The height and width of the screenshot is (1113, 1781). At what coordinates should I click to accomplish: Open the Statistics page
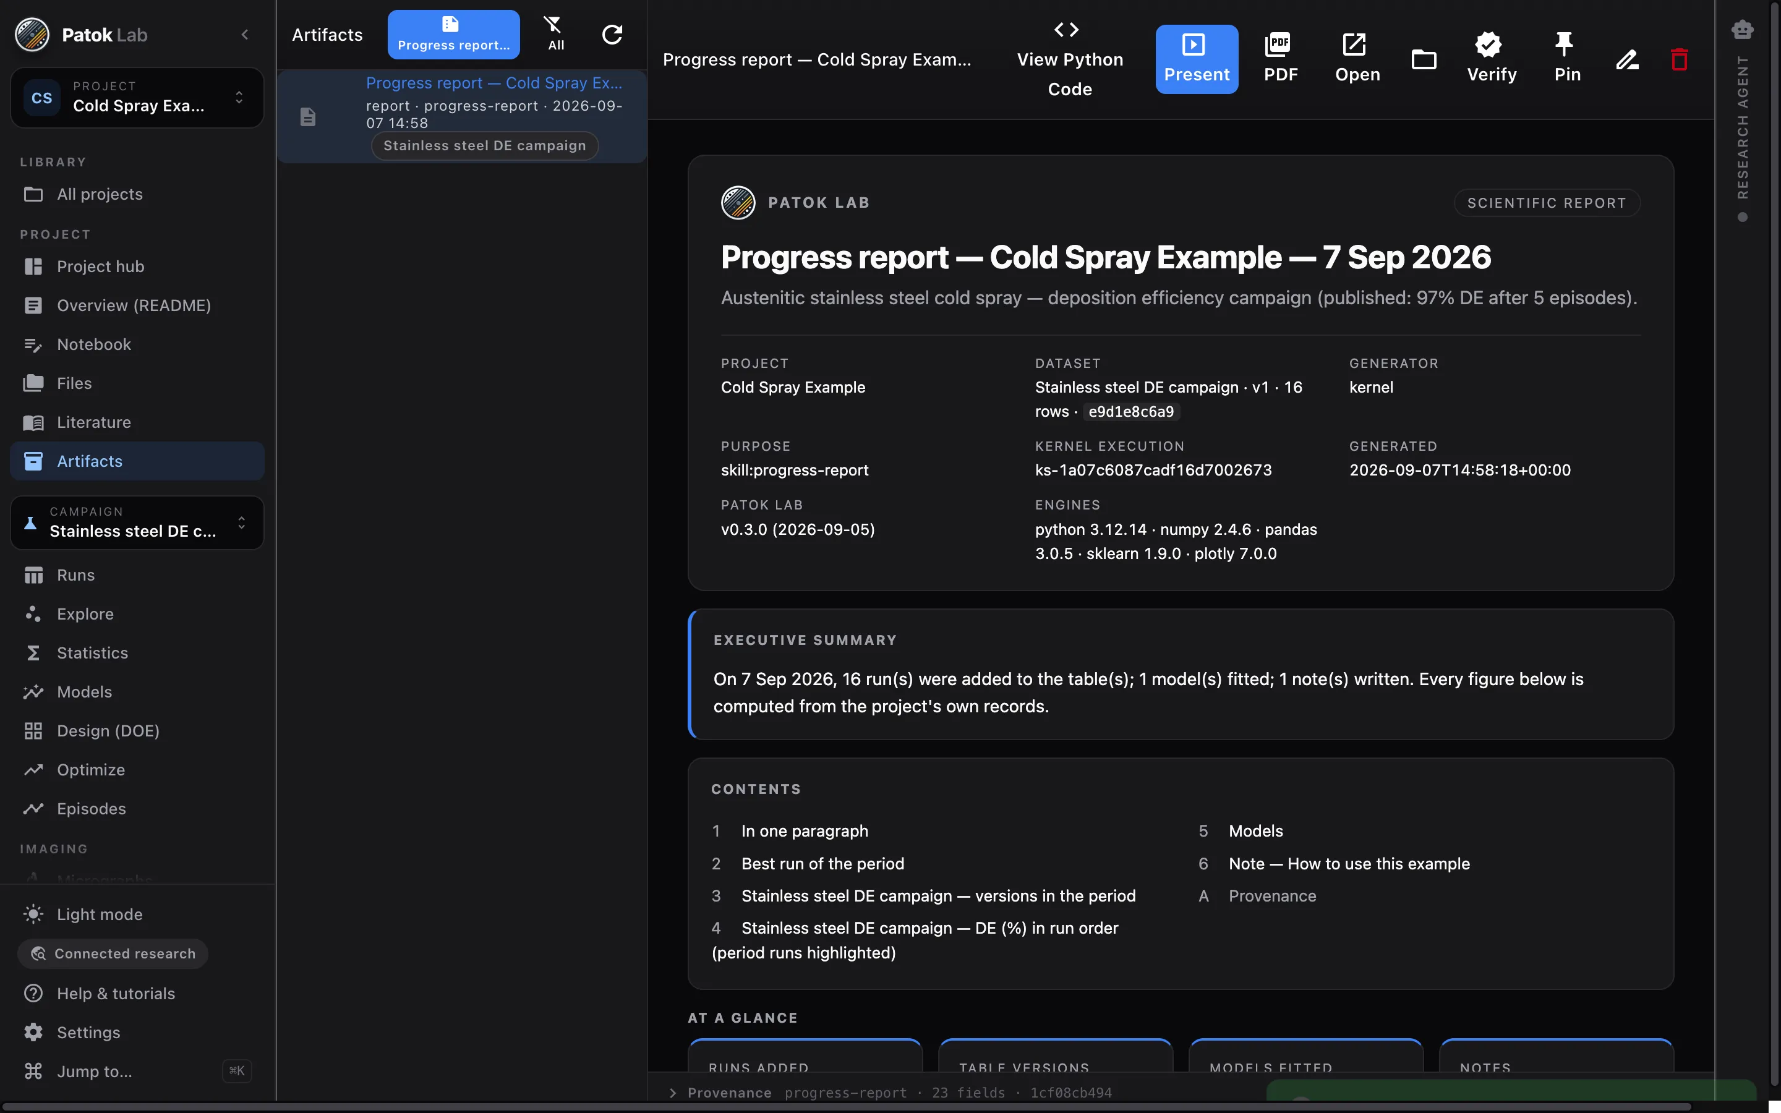click(137, 653)
